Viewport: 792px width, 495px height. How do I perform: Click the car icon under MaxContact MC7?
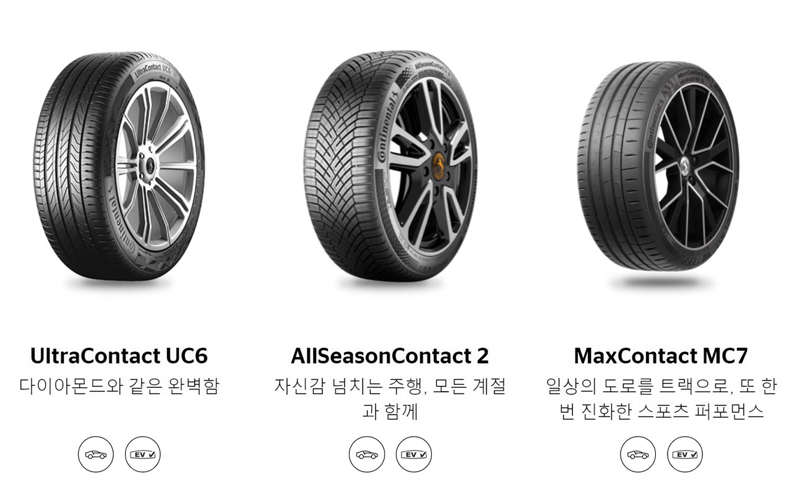(x=638, y=454)
